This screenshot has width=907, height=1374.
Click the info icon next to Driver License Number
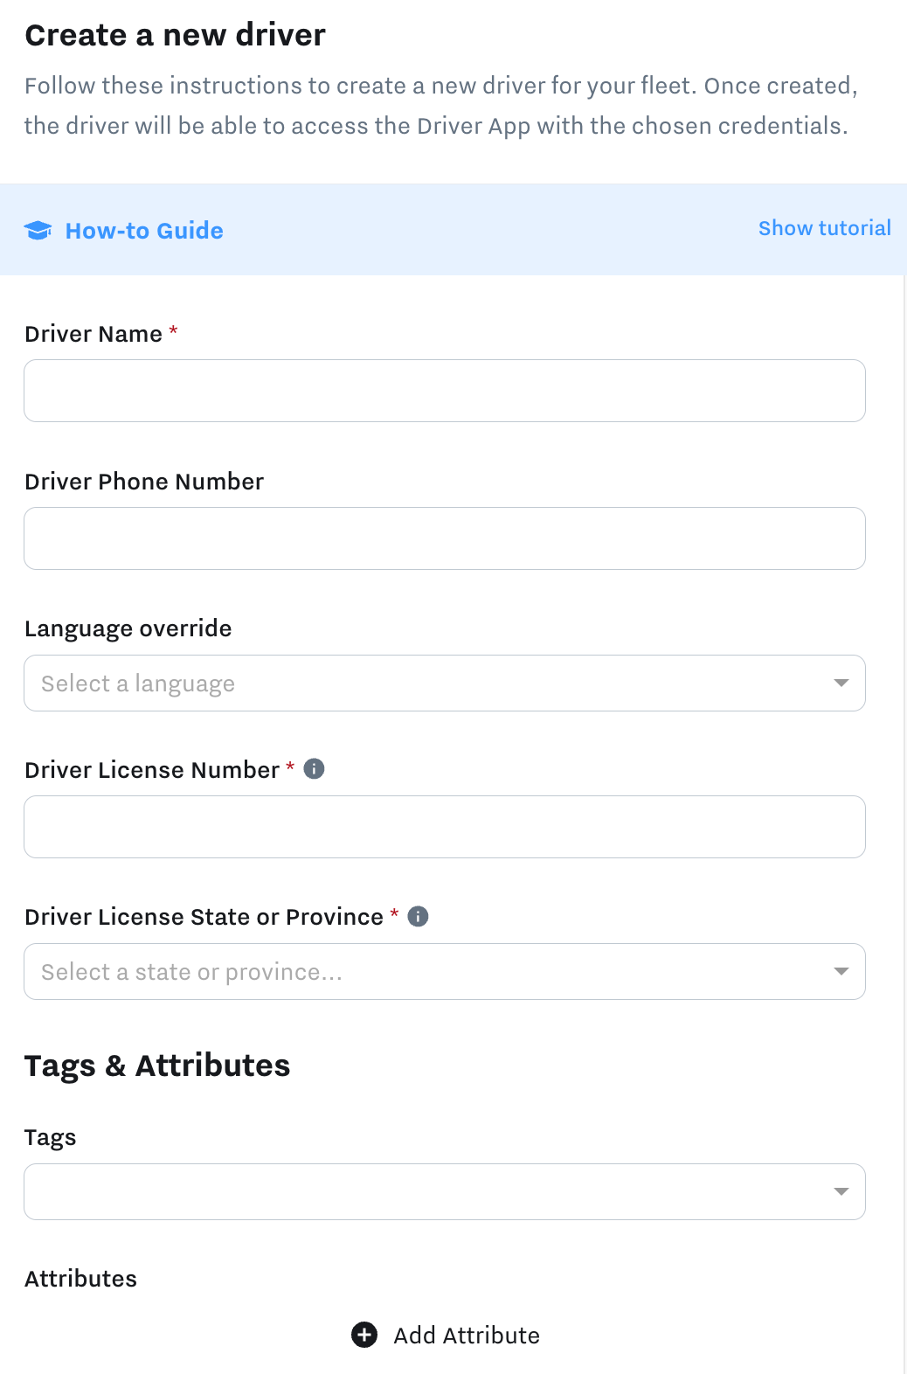point(314,768)
